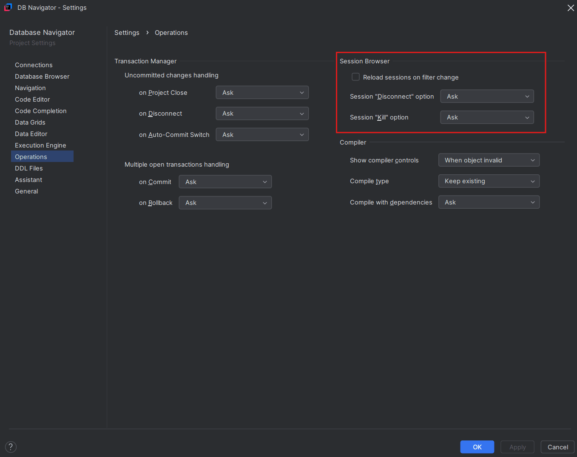Click the Show compiler controls label
The width and height of the screenshot is (577, 457).
(384, 160)
